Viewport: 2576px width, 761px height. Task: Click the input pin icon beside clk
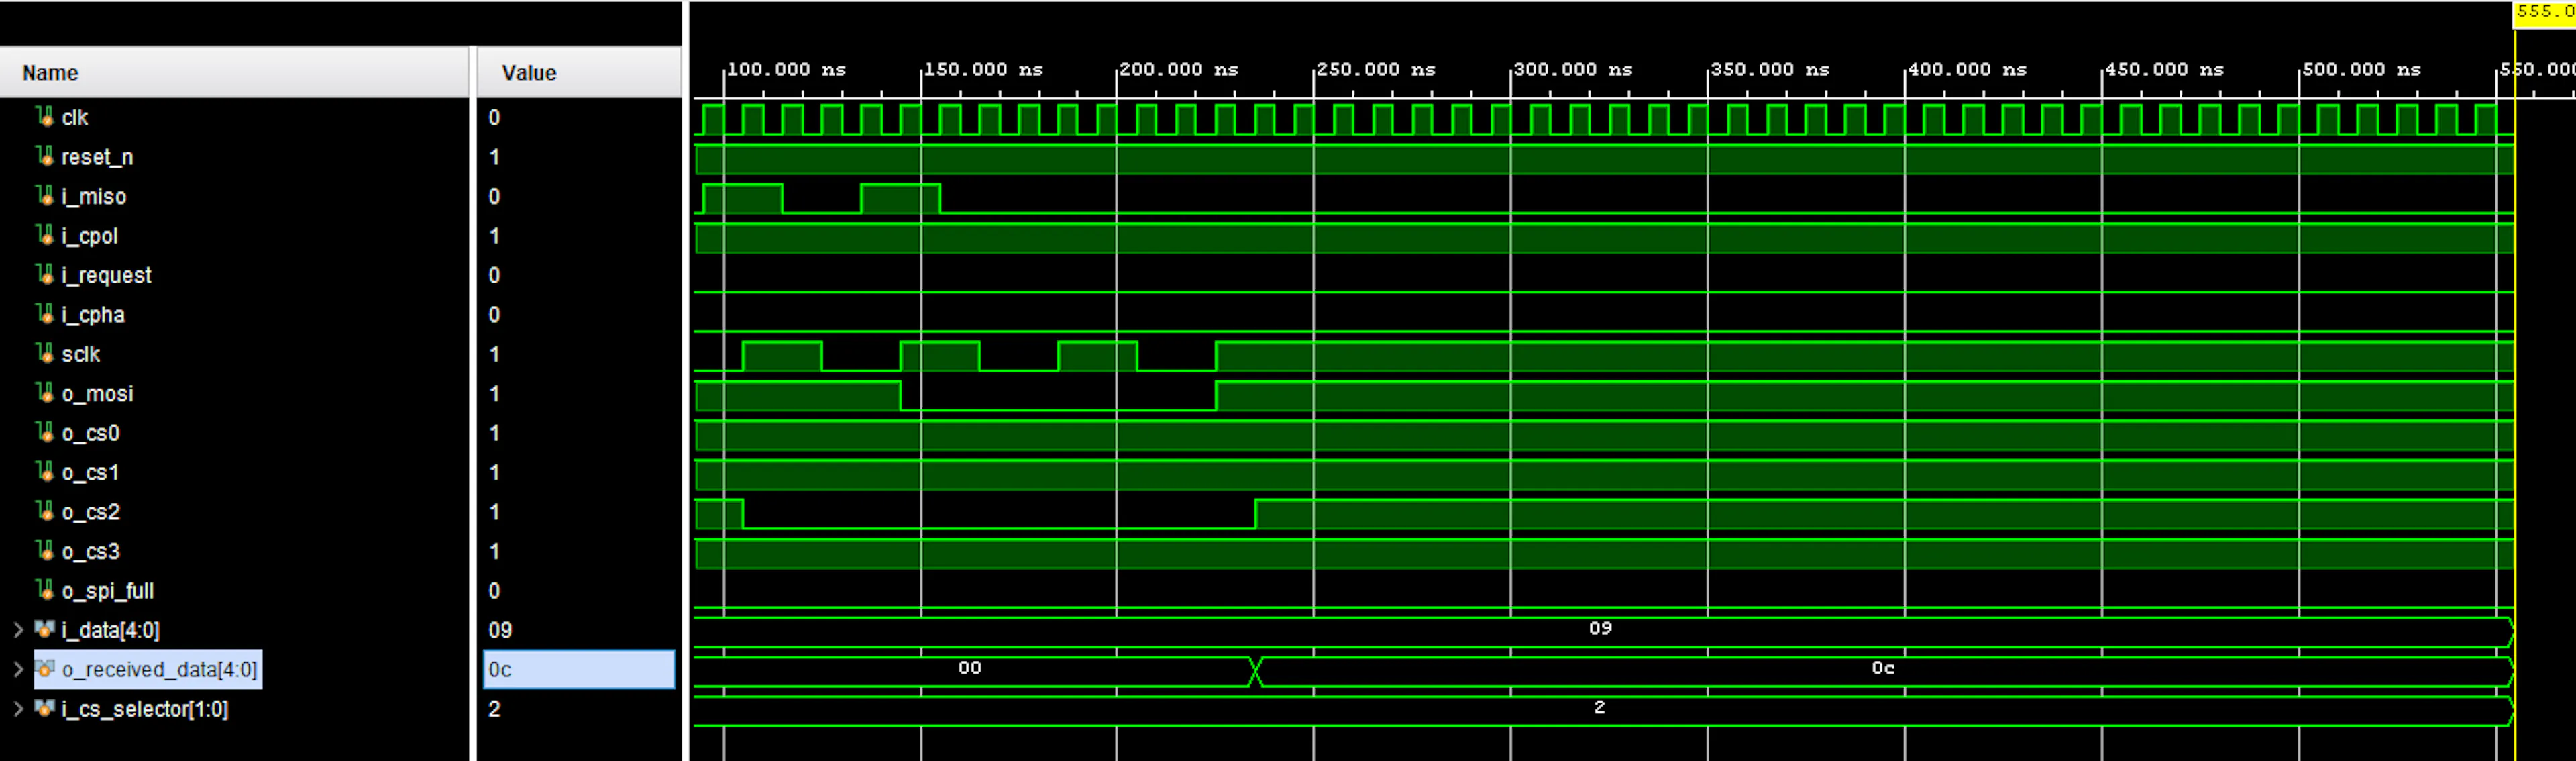coord(47,117)
